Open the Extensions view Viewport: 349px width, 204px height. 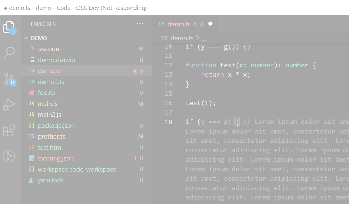tap(9, 130)
